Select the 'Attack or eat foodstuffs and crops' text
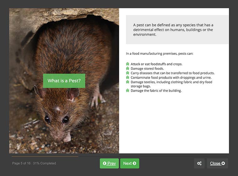The height and width of the screenshot is (176, 238). 156,64
